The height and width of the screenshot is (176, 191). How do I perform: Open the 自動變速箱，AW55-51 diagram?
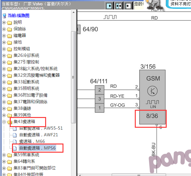[x=41, y=128]
